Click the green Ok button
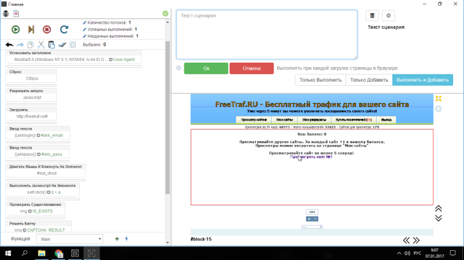This screenshot has width=464, height=260. [x=206, y=68]
